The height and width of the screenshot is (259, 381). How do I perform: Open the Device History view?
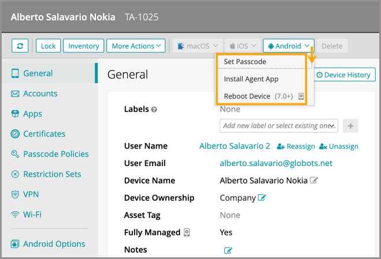(343, 75)
